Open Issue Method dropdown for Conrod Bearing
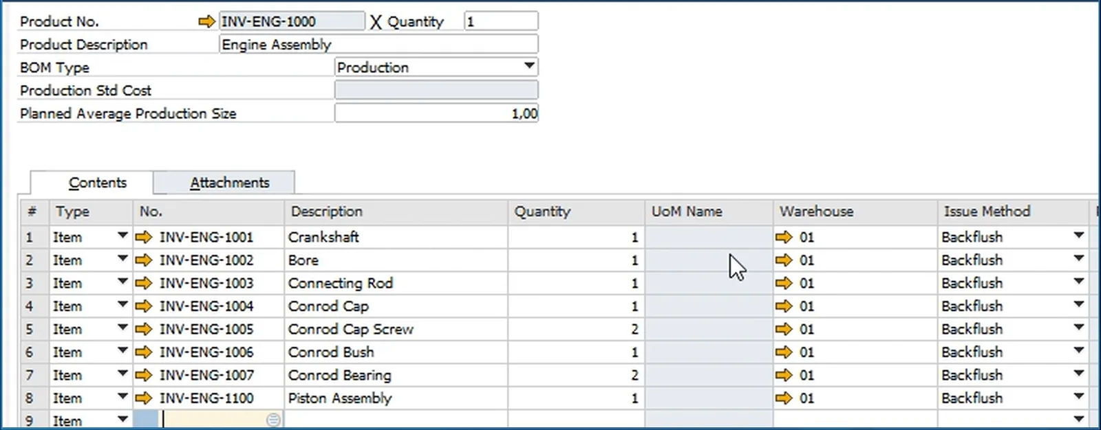The height and width of the screenshot is (430, 1101). [1078, 374]
